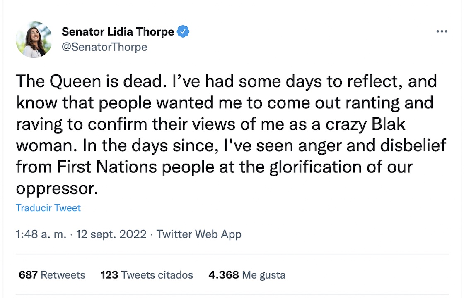
Task: Click the Traducir Tweet link
Action: tap(48, 208)
